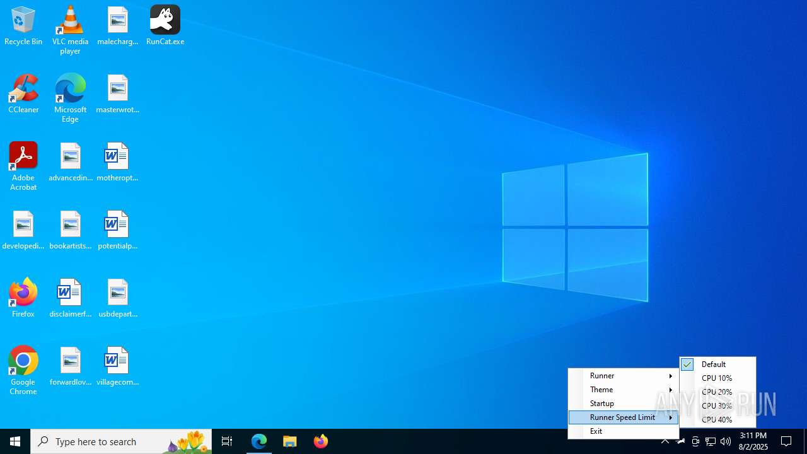
Task: Expand the Theme submenu
Action: tap(624, 390)
